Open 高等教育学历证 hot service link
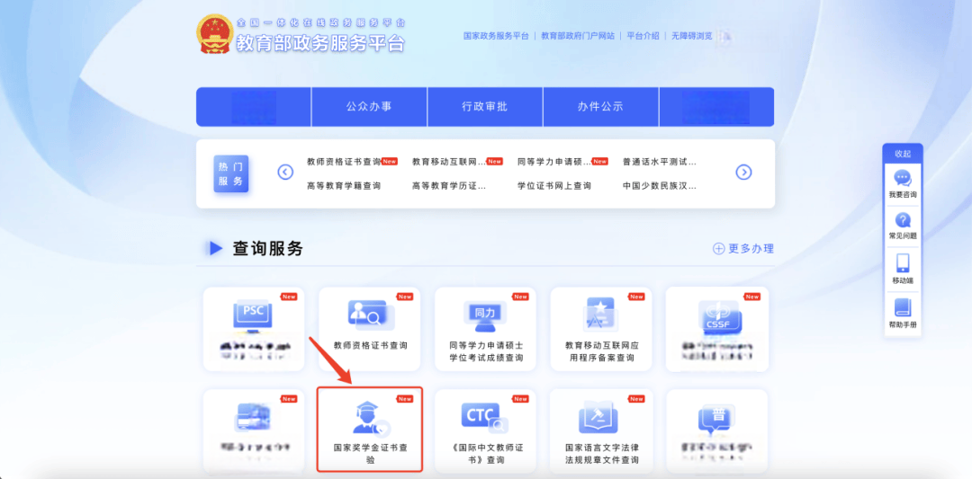This screenshot has width=972, height=479. (449, 186)
